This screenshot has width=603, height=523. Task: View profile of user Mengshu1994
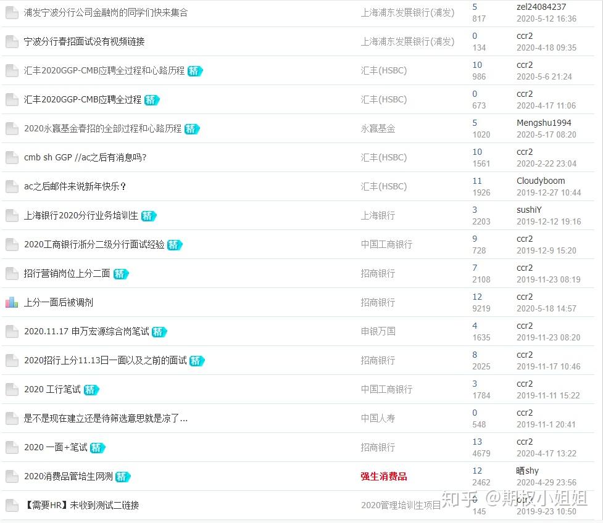click(544, 123)
